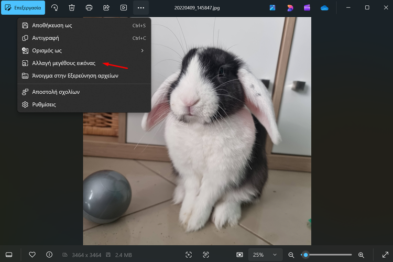Launch the Clipchamp icon in title bar

[x=307, y=8]
